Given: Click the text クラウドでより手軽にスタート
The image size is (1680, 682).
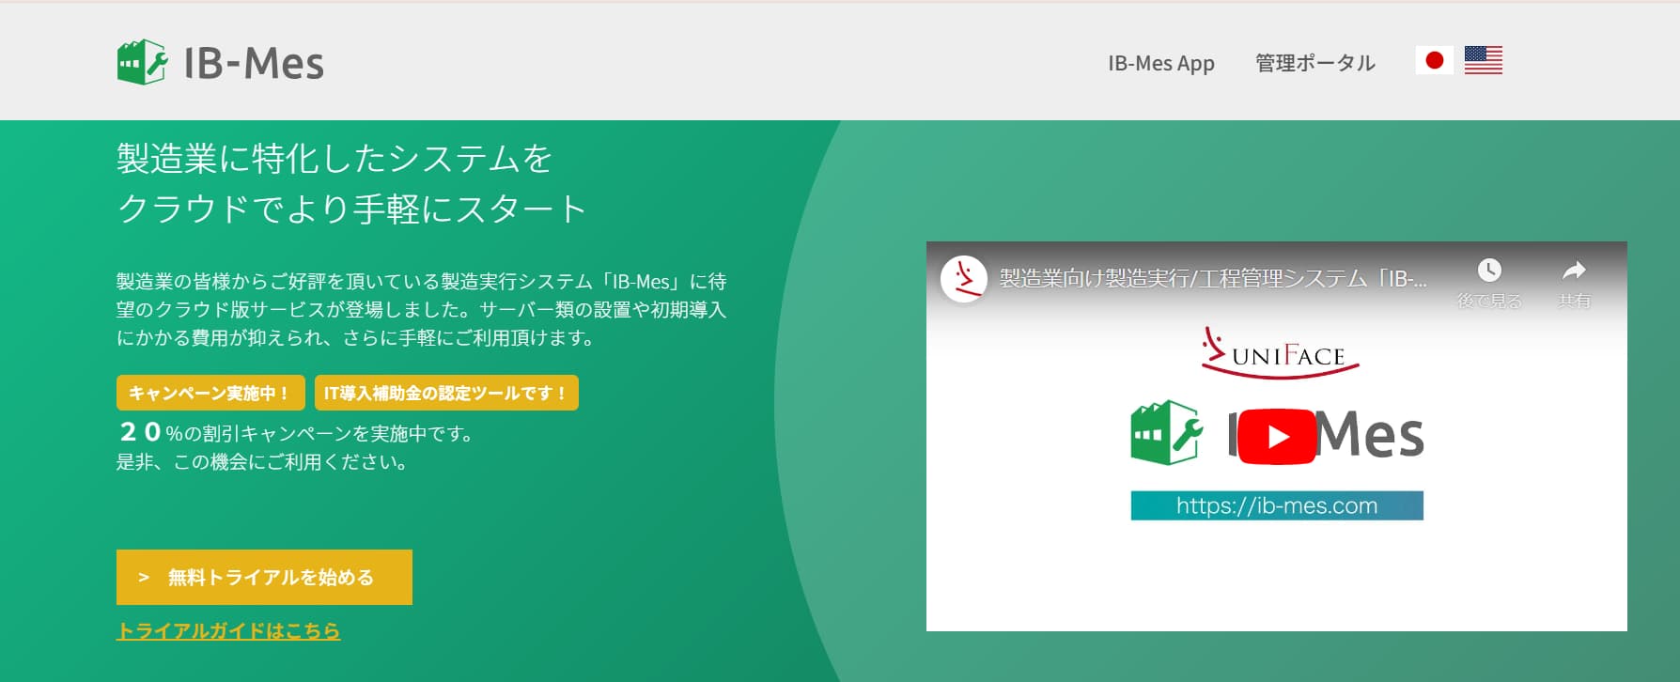Looking at the screenshot, I should tap(352, 209).
